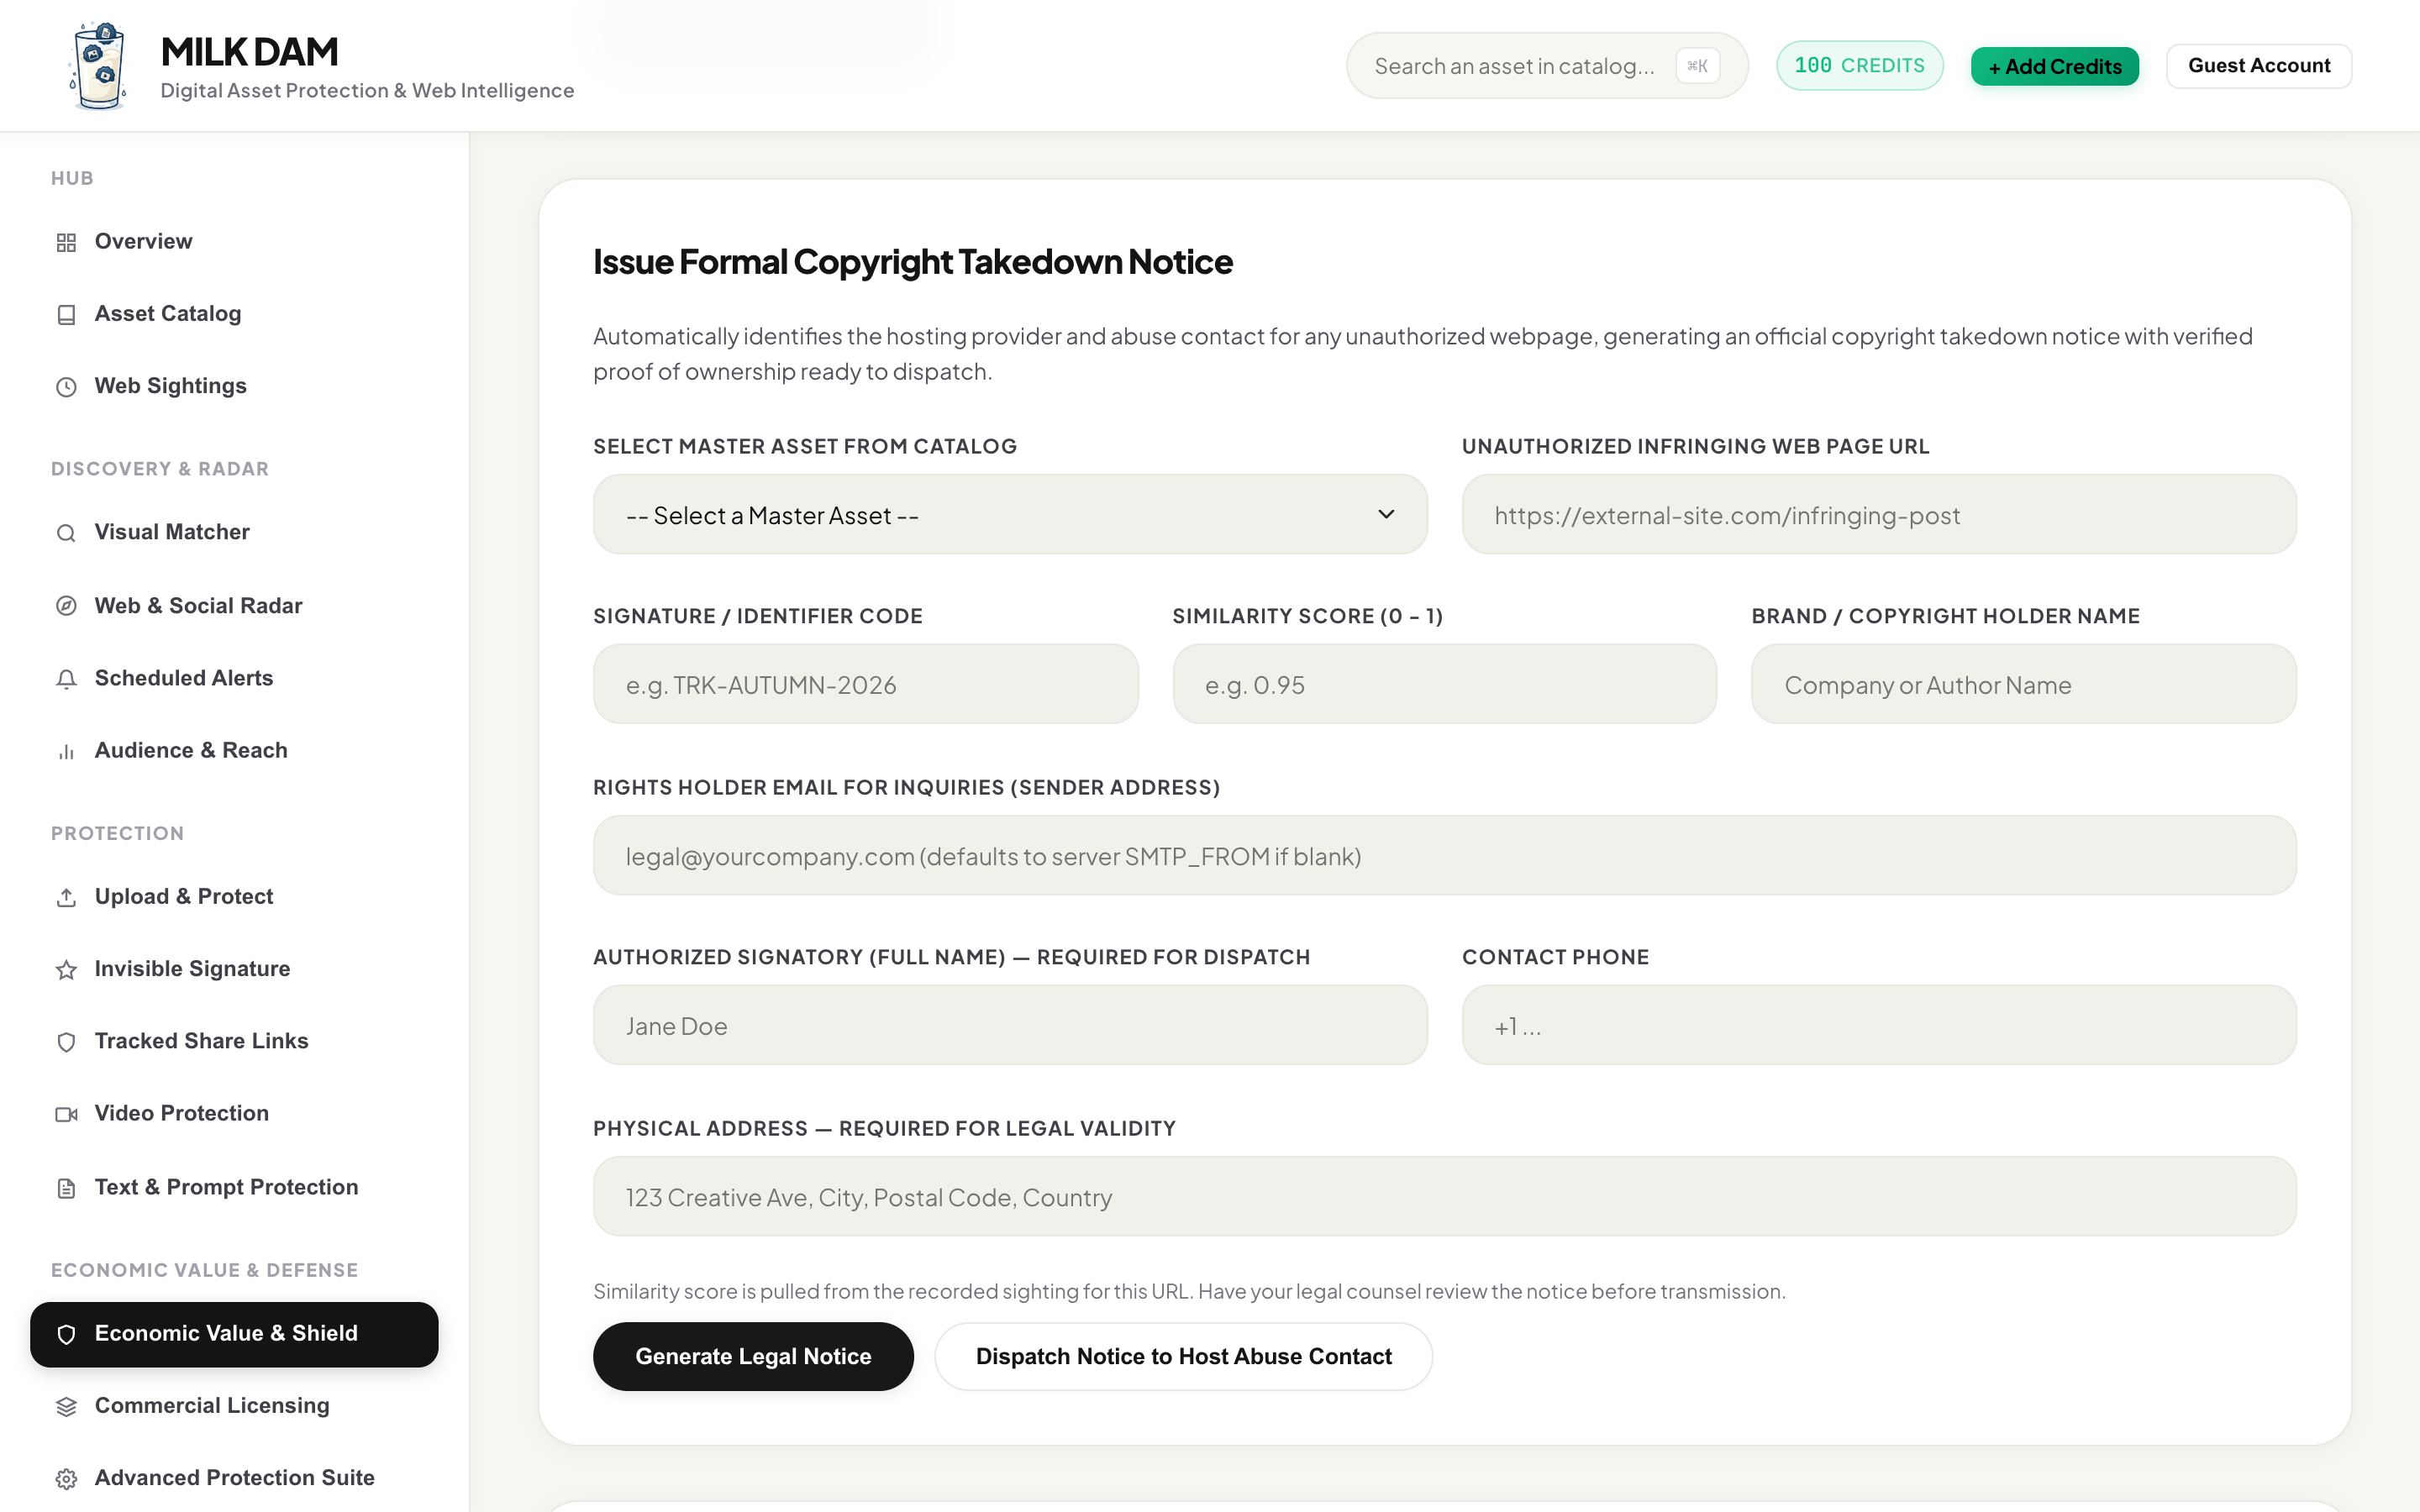This screenshot has height=1512, width=2420.
Task: Click the Visual Matcher magnifier icon
Action: click(x=66, y=533)
